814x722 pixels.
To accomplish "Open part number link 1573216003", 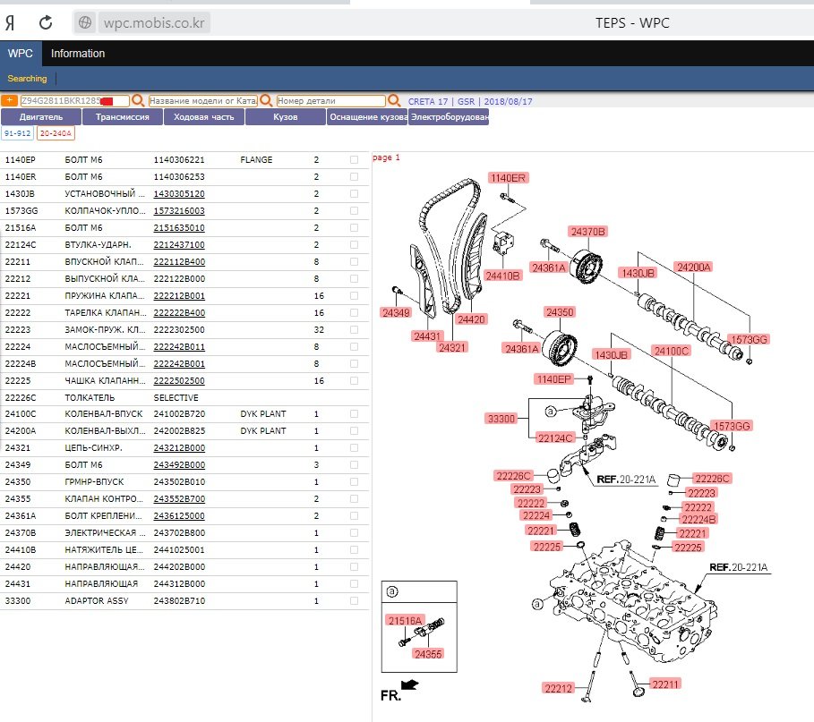I will pyautogui.click(x=179, y=210).
